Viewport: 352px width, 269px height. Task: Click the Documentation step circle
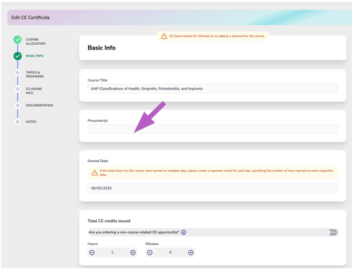[x=17, y=105]
